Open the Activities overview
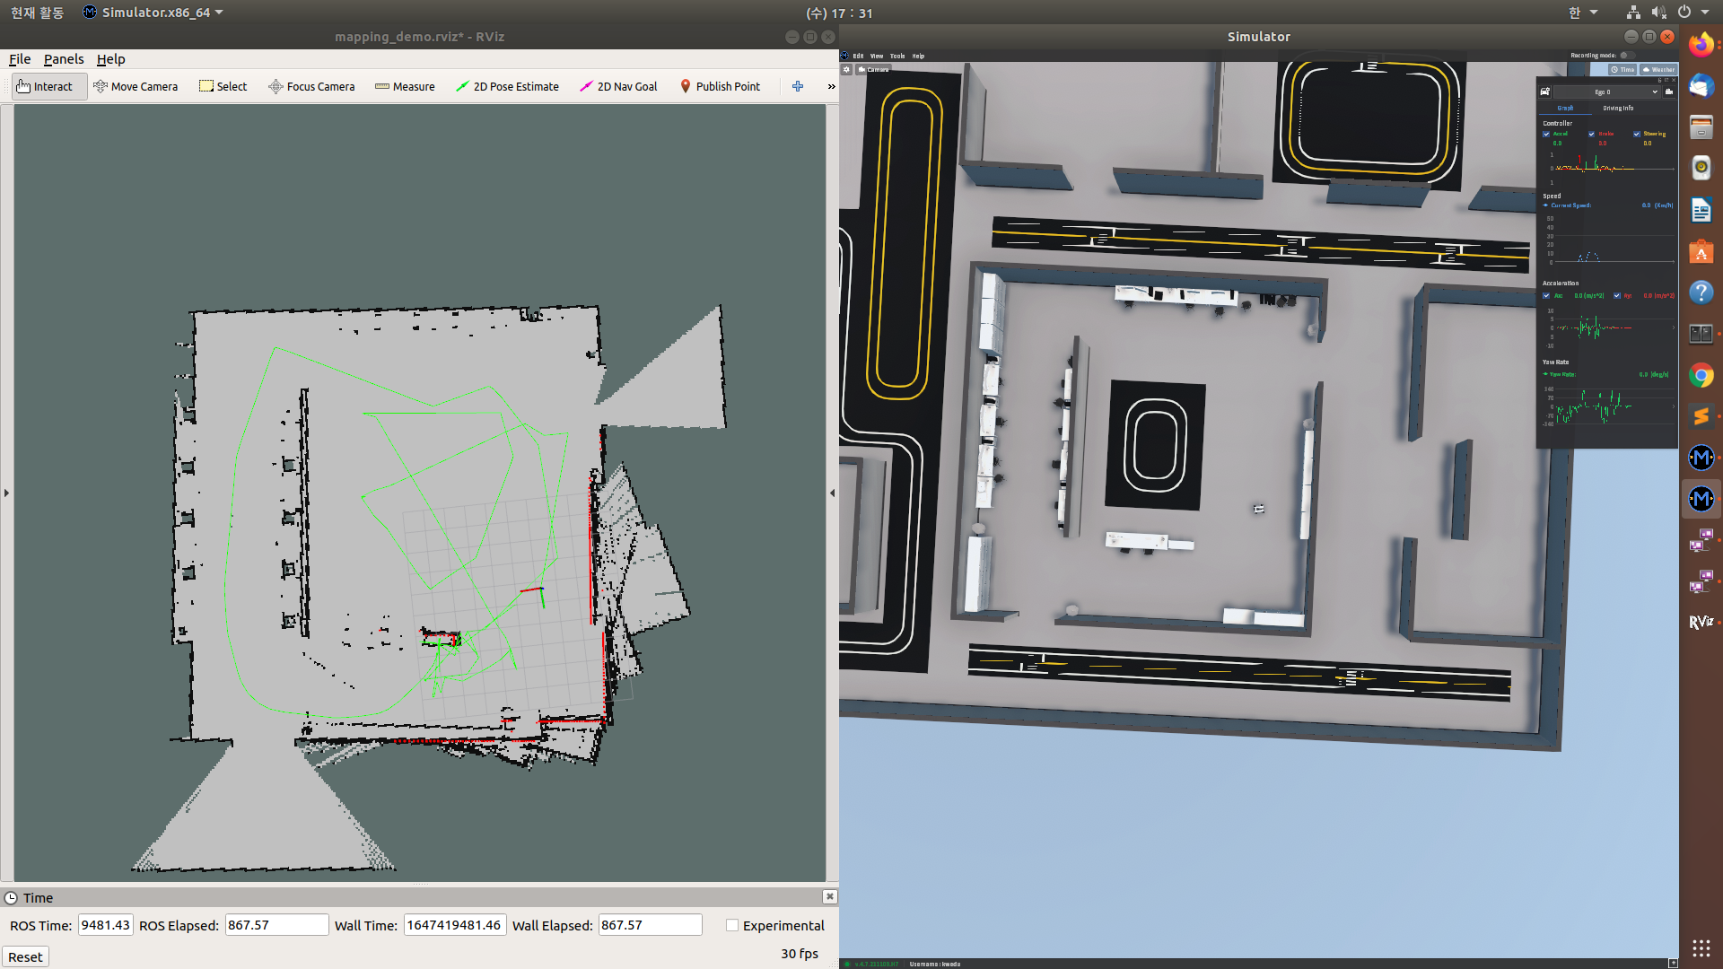The width and height of the screenshot is (1723, 969). click(37, 13)
